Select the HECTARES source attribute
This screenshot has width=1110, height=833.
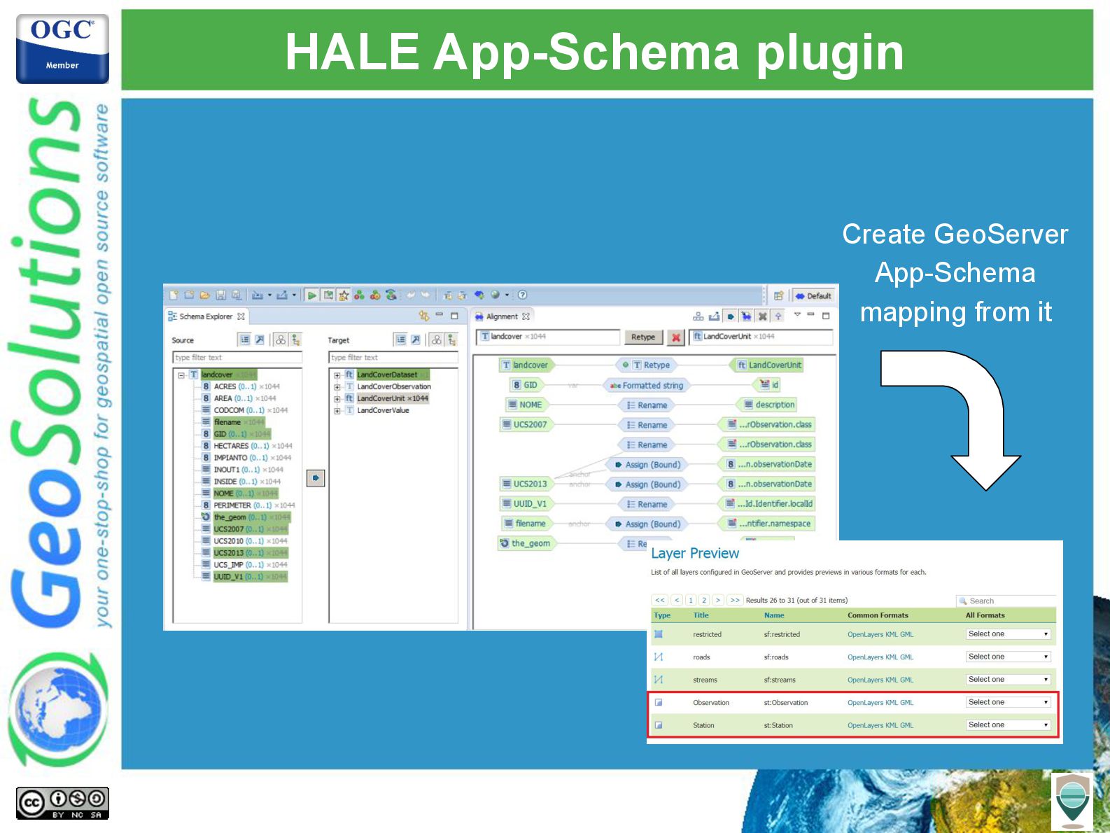click(247, 446)
